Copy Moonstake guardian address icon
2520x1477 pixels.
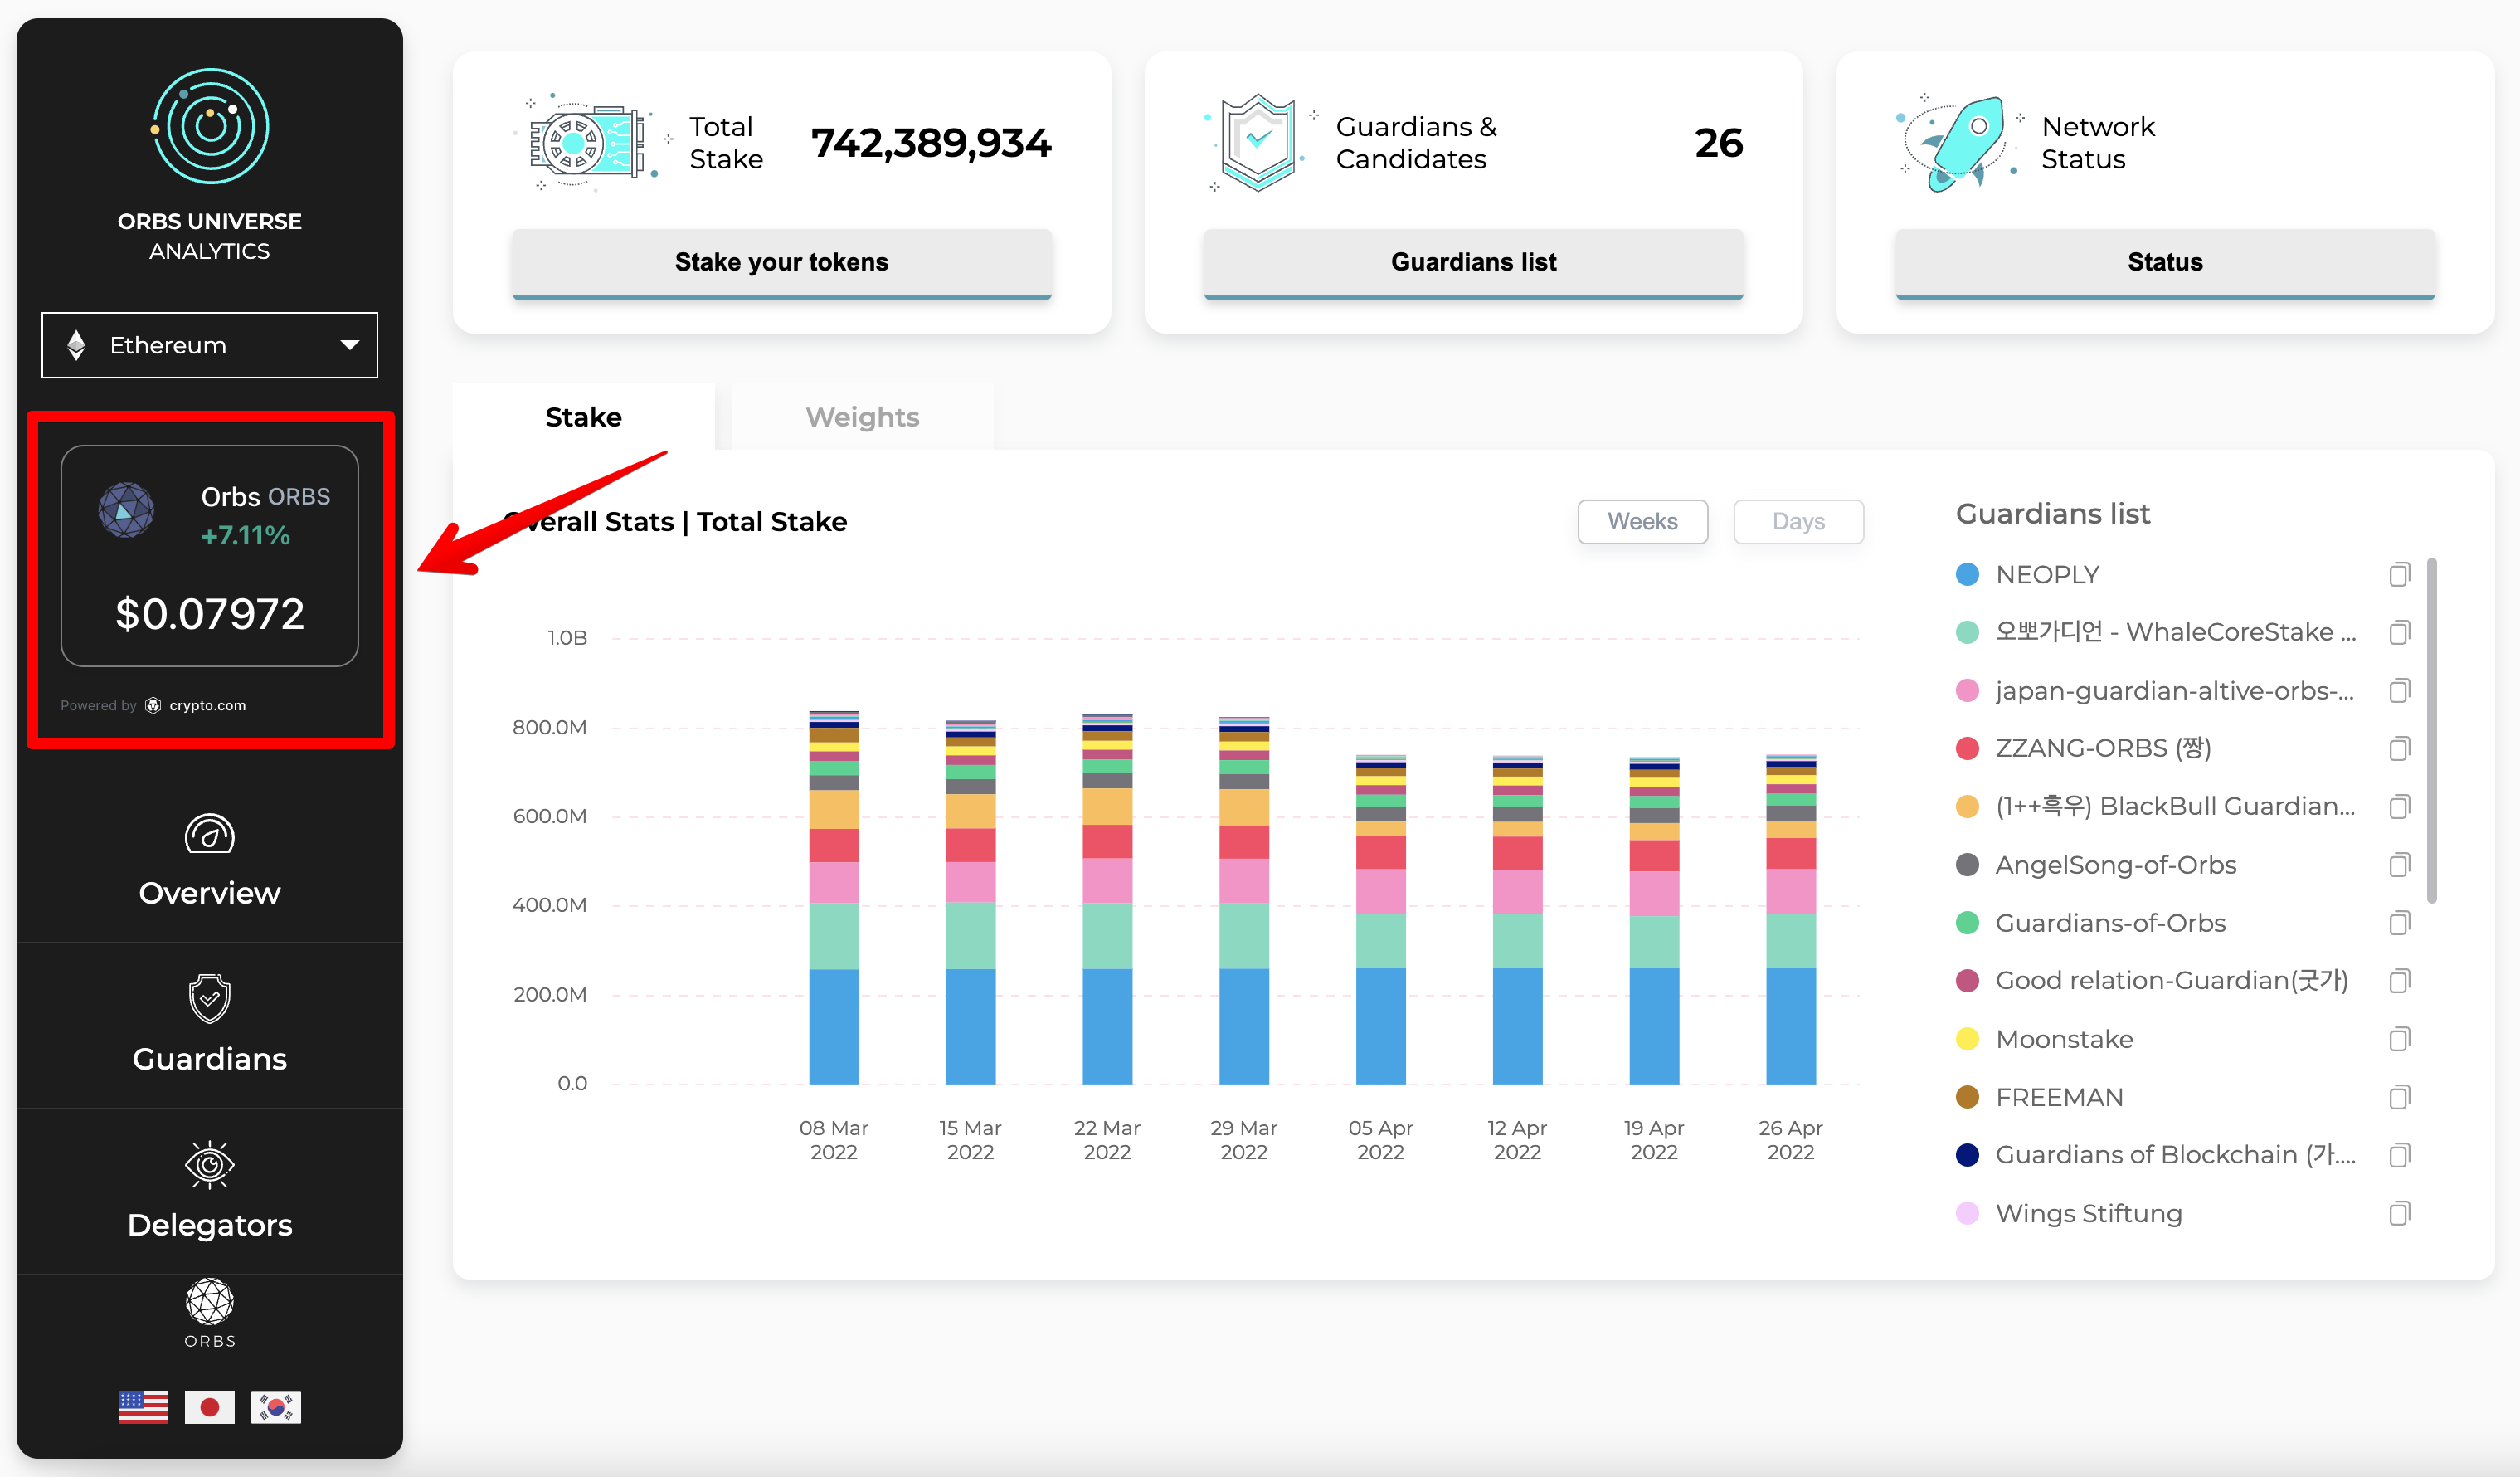(2399, 1039)
